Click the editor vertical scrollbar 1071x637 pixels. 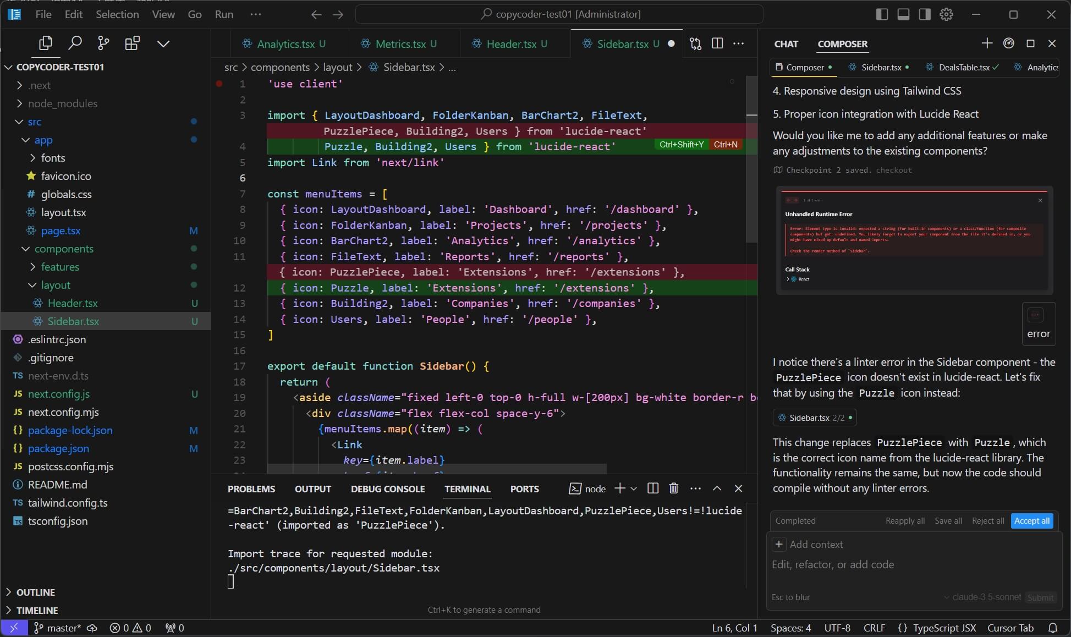(x=751, y=160)
